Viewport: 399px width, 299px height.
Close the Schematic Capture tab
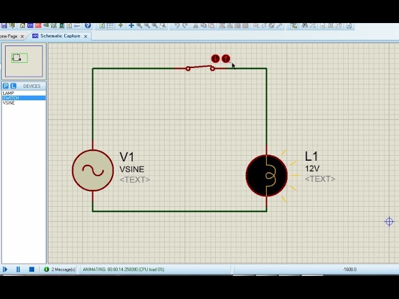86,36
